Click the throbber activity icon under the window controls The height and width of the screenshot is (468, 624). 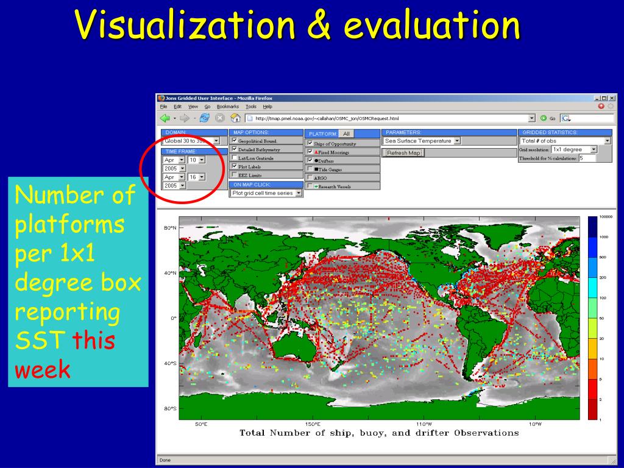tap(611, 106)
